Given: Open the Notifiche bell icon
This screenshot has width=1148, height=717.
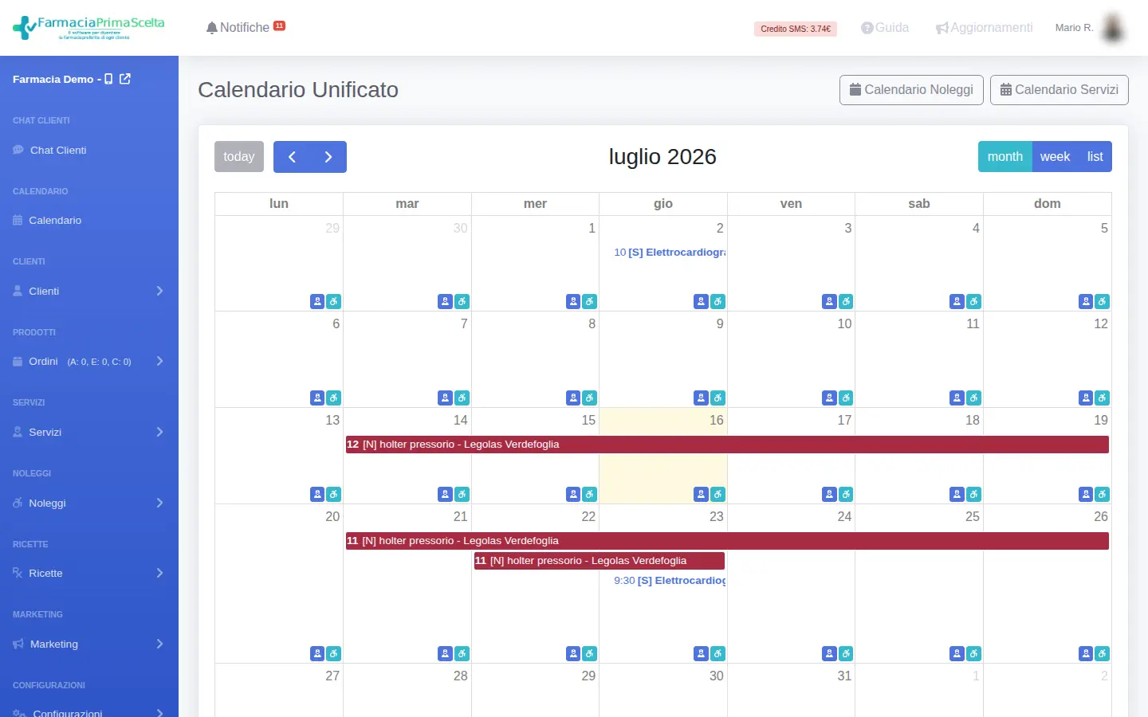Looking at the screenshot, I should coord(211,28).
